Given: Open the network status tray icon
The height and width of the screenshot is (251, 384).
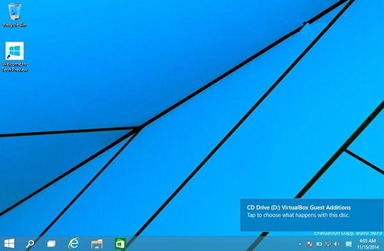Looking at the screenshot, I should click(328, 244).
